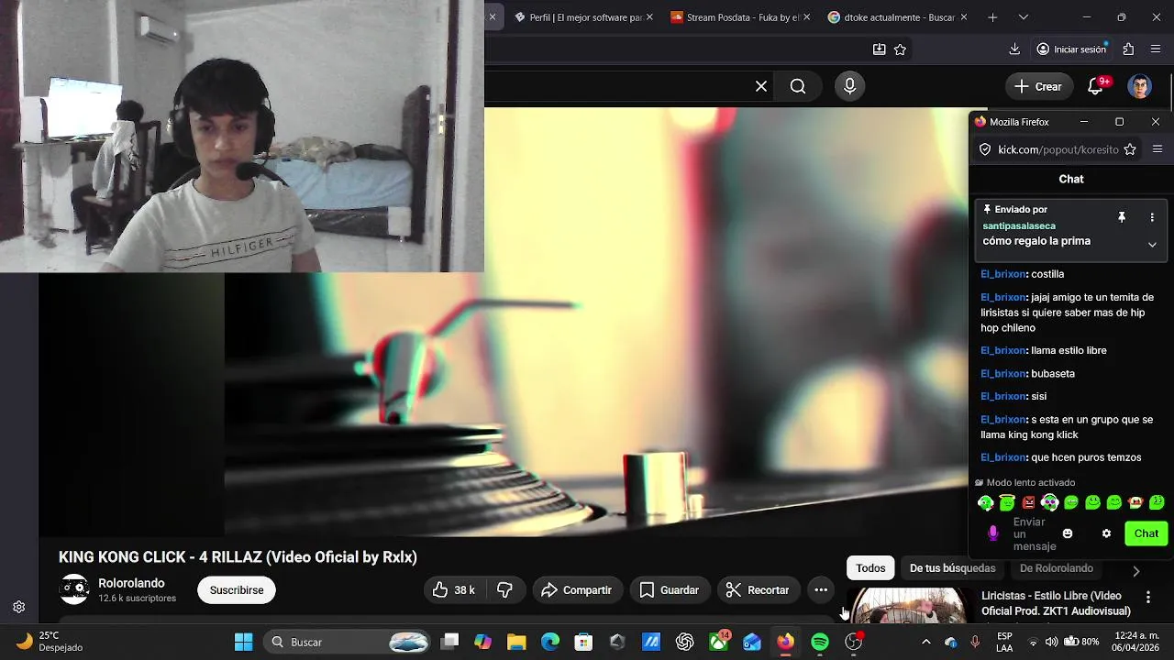Open a new browser tab

pos(992,17)
